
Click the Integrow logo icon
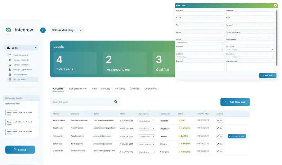[x=8, y=30]
